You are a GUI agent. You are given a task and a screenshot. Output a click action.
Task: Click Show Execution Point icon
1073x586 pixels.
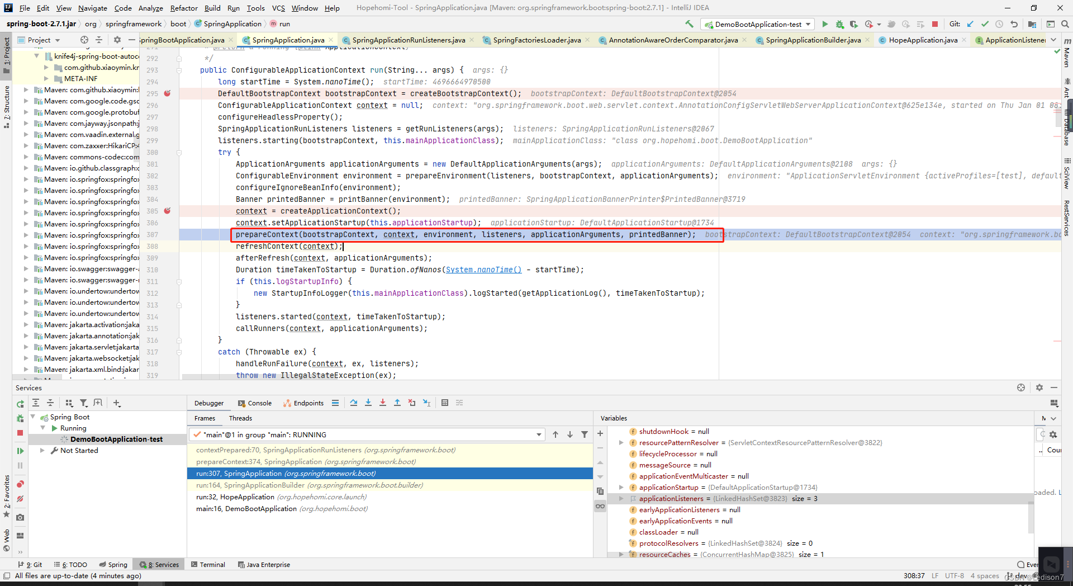(x=335, y=403)
